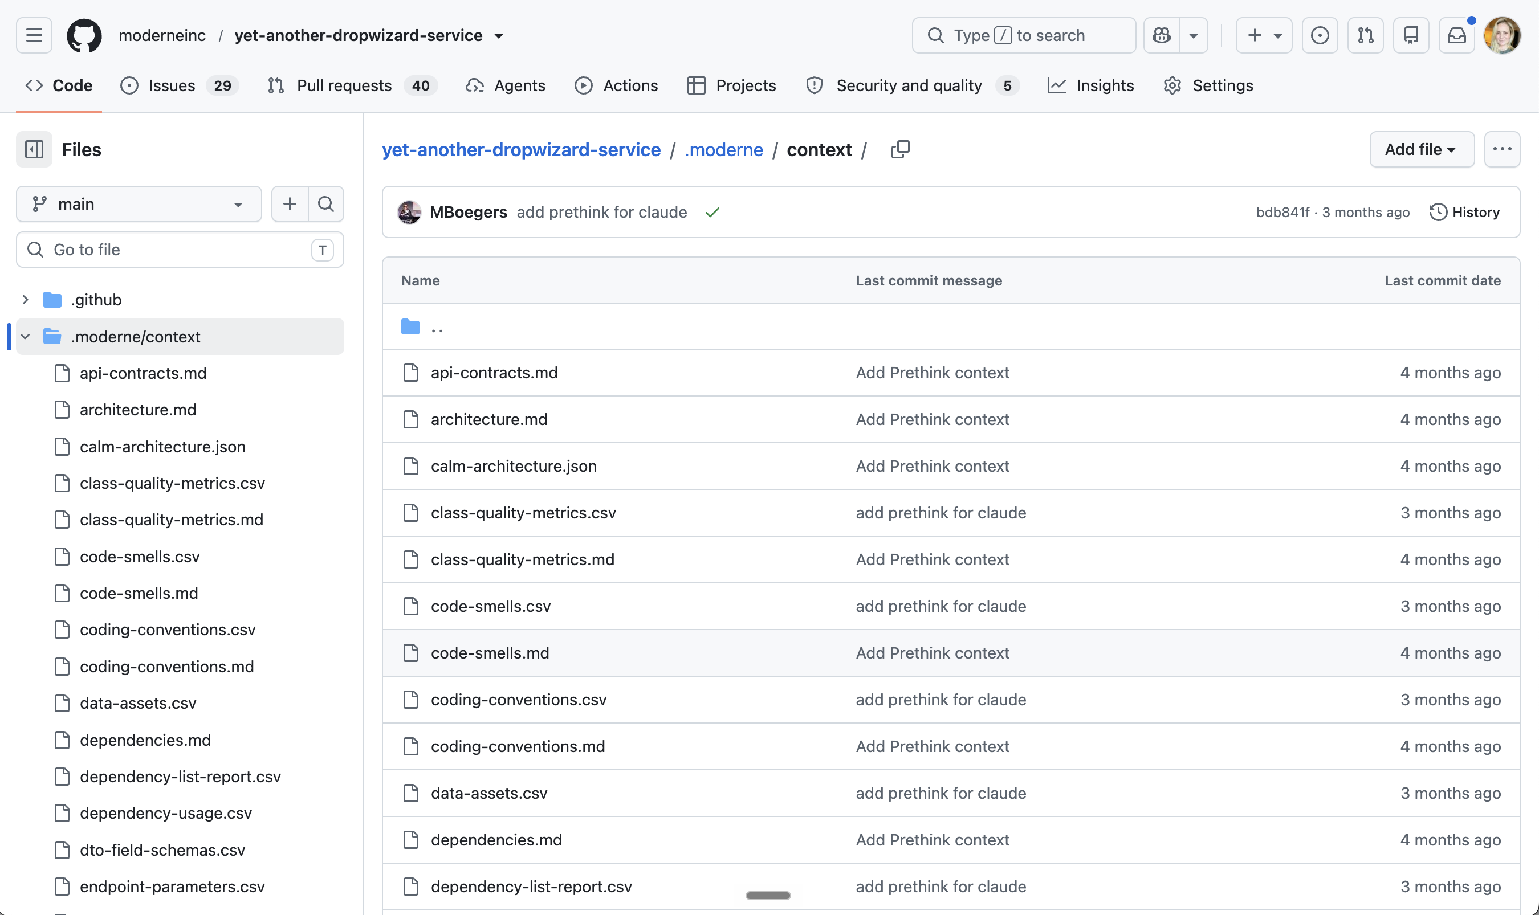Open MBoegers author link
Screen dimensions: 1539x915
tap(468, 212)
